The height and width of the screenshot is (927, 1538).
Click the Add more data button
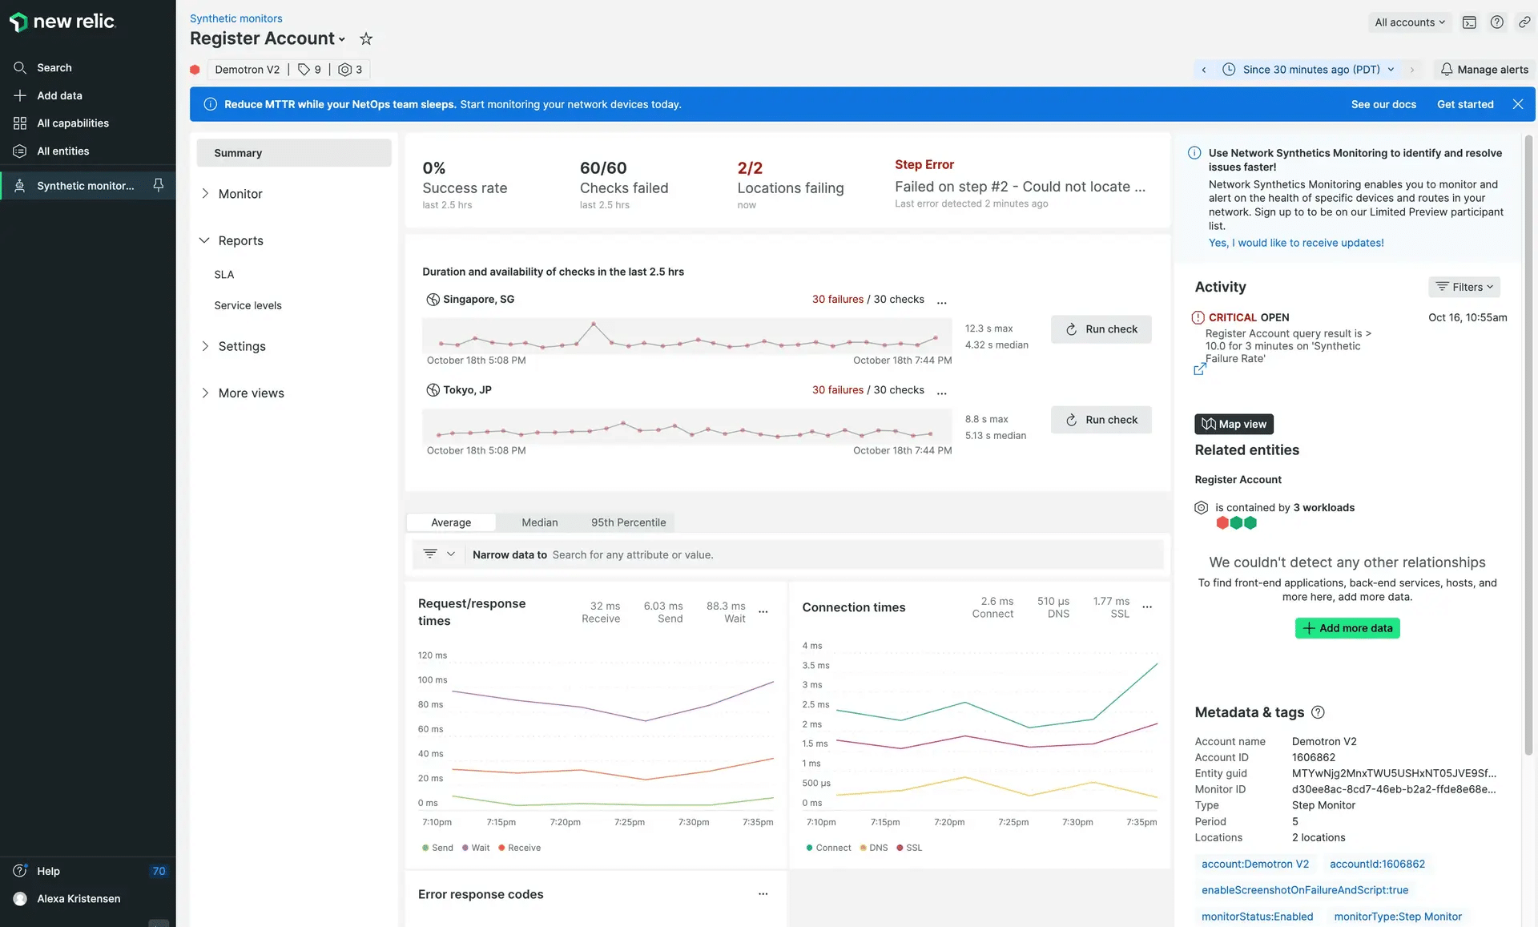(1347, 628)
